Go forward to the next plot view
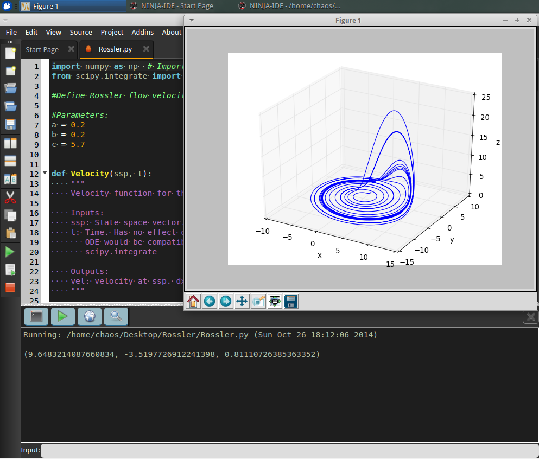The height and width of the screenshot is (460, 539). [226, 302]
